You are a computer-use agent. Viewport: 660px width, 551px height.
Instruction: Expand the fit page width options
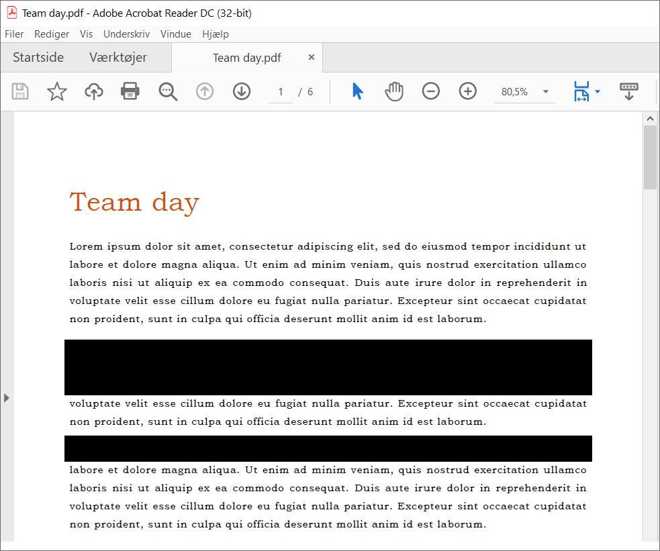pos(597,91)
